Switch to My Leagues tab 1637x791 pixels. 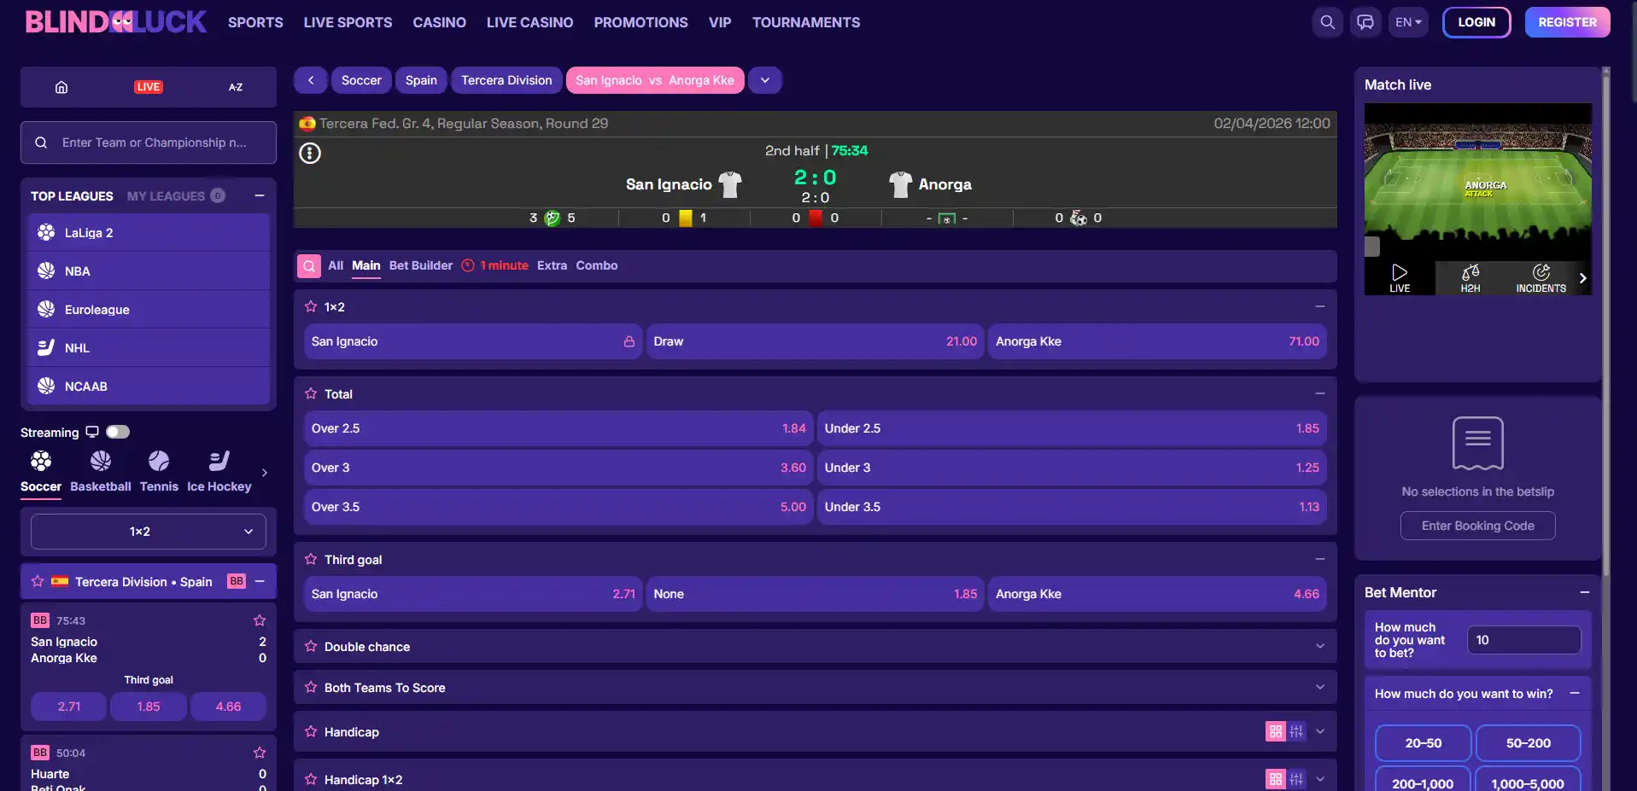[x=175, y=196]
